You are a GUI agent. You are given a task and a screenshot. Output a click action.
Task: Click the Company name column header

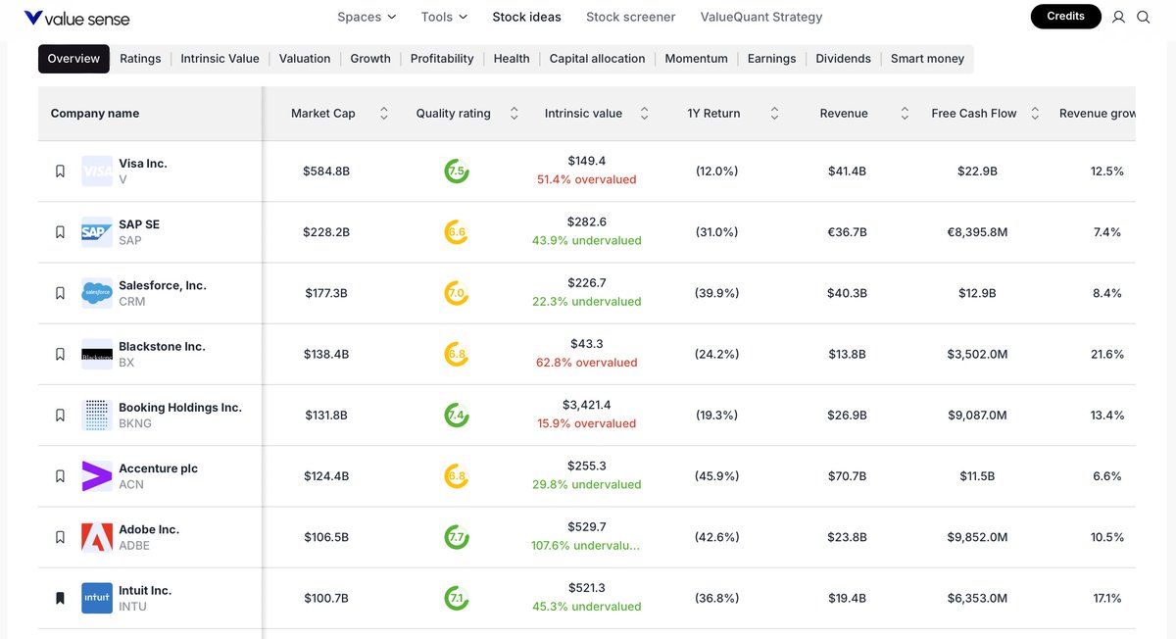(150, 114)
